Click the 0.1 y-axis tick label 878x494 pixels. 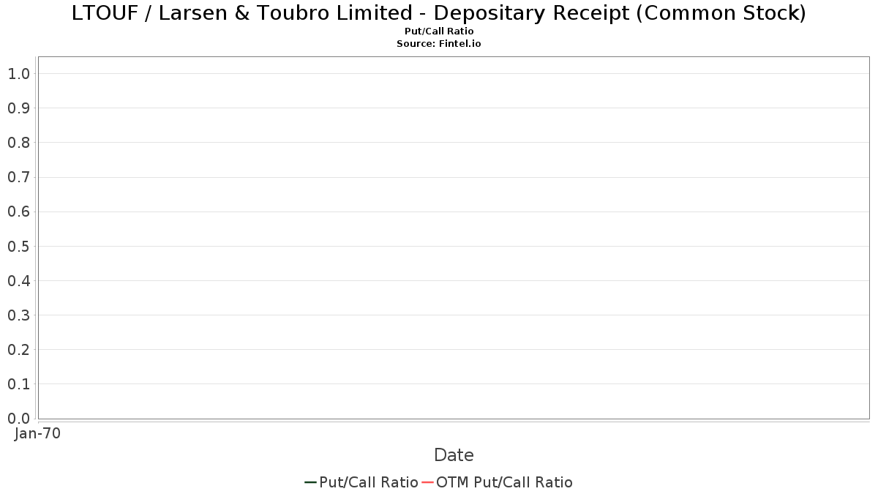(x=18, y=384)
